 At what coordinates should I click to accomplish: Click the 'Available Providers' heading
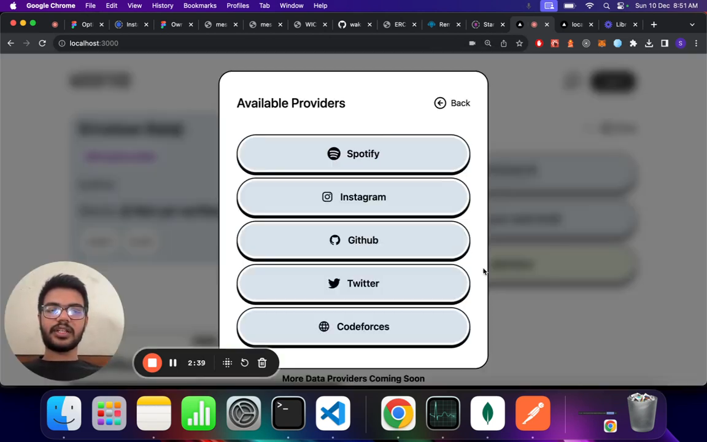click(x=291, y=103)
